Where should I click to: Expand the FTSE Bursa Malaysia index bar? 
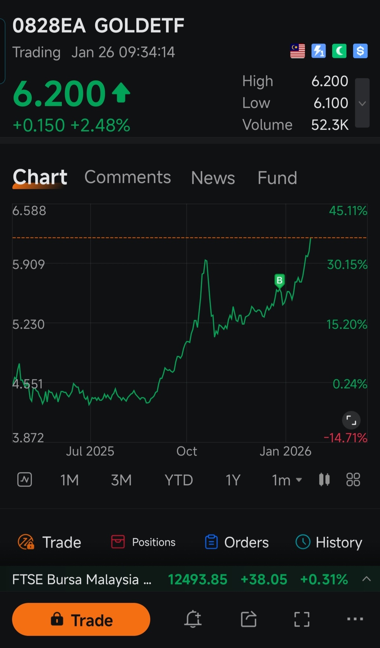[x=366, y=579]
